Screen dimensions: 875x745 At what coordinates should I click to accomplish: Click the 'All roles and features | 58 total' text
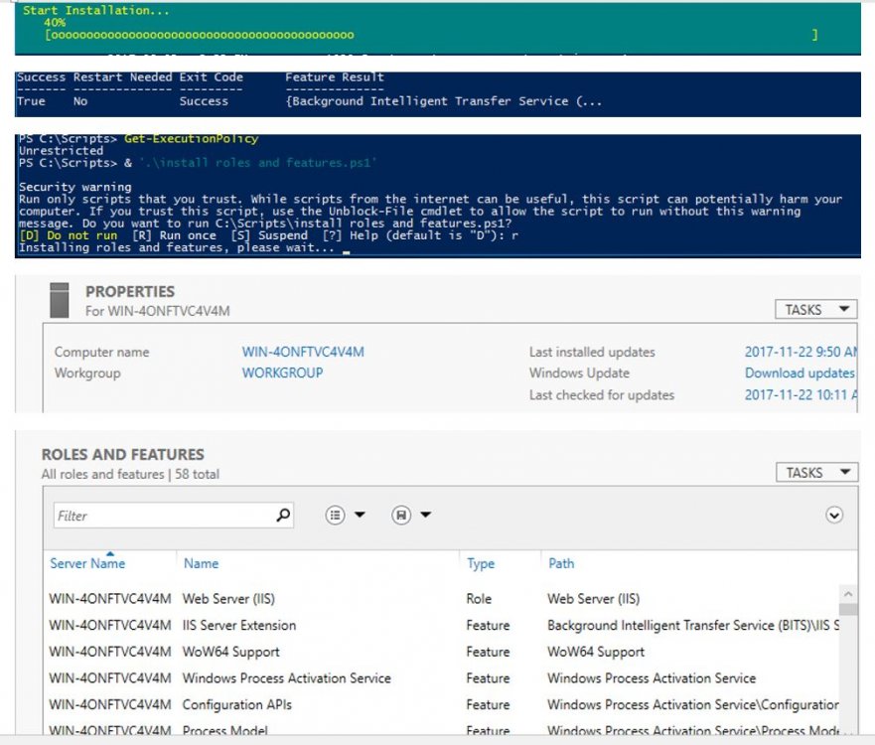(130, 475)
